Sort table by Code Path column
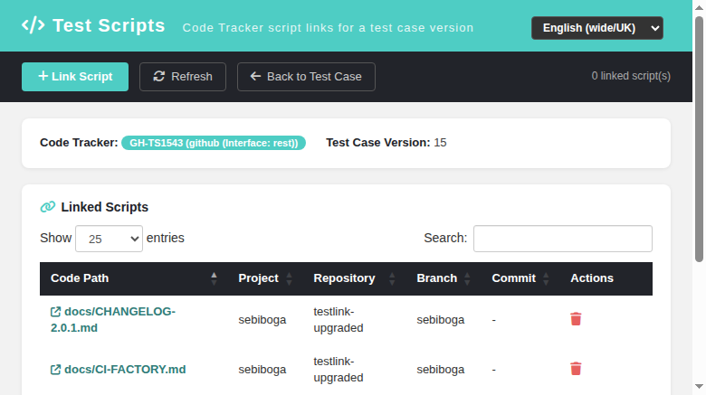This screenshot has height=395, width=706. 134,278
